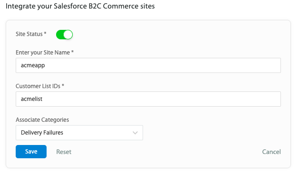The image size is (299, 172).
Task: Select the Delivery Failures text in dropdown
Action: [x=42, y=133]
